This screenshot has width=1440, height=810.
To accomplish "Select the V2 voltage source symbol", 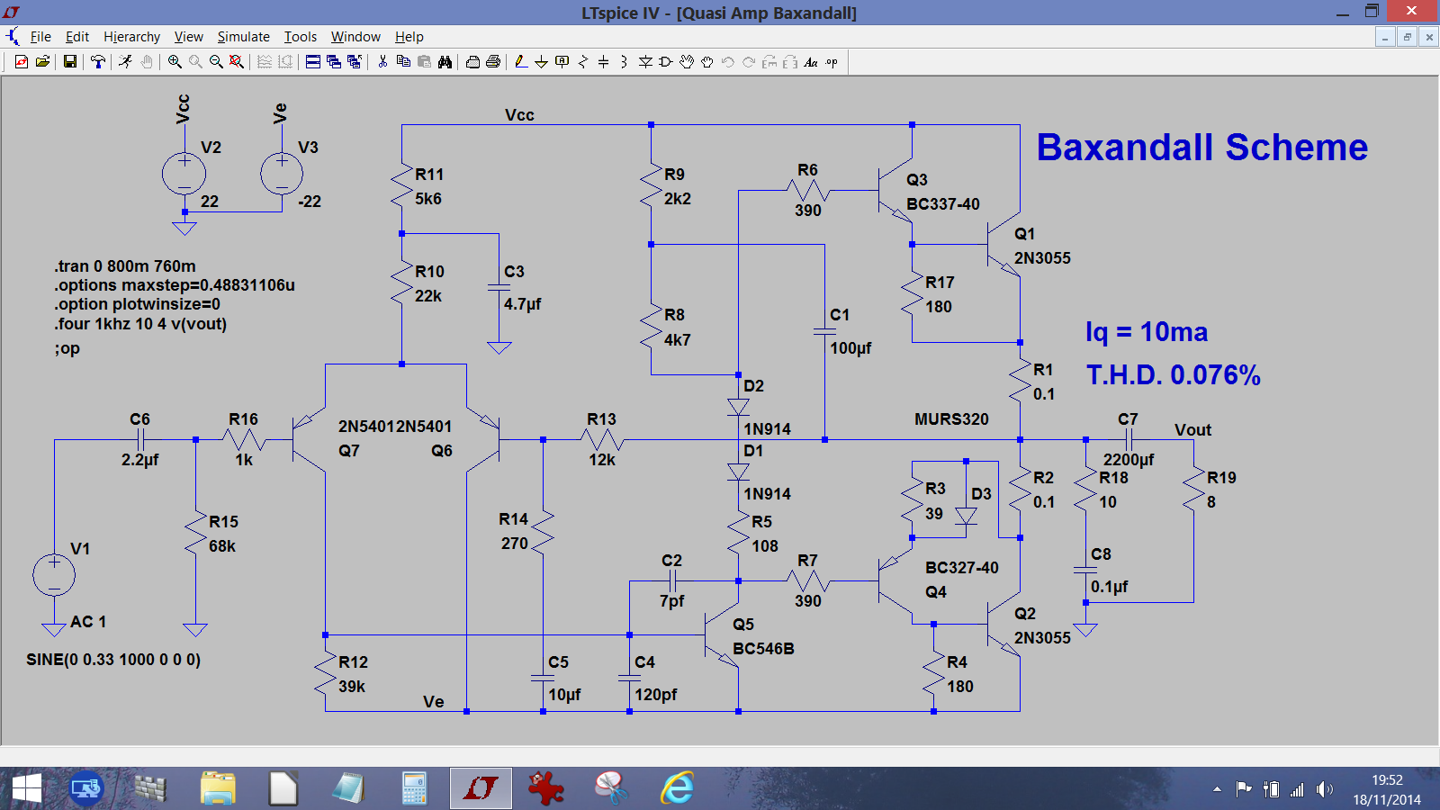I will point(184,173).
